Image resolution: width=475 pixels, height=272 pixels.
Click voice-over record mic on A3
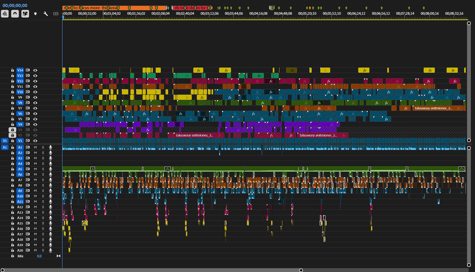51,158
